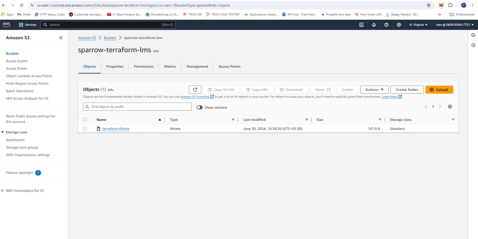Refresh the objects list
Image resolution: width=478 pixels, height=239 pixels.
195,90
